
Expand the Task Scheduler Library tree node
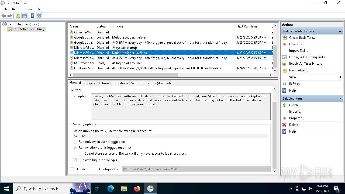[4, 29]
